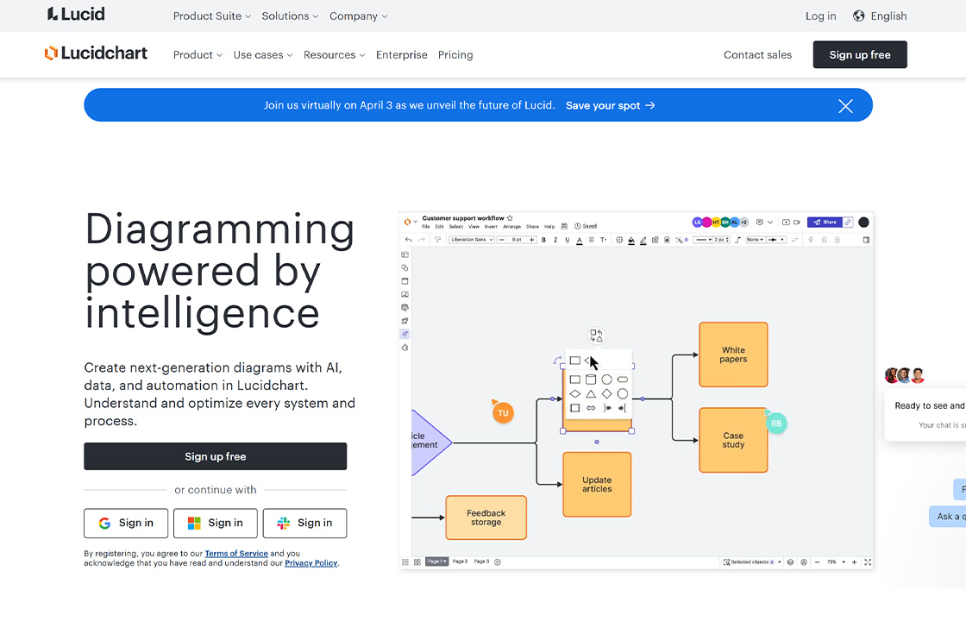The width and height of the screenshot is (966, 621).
Task: Open the arrow end style dropdown
Action: [776, 240]
